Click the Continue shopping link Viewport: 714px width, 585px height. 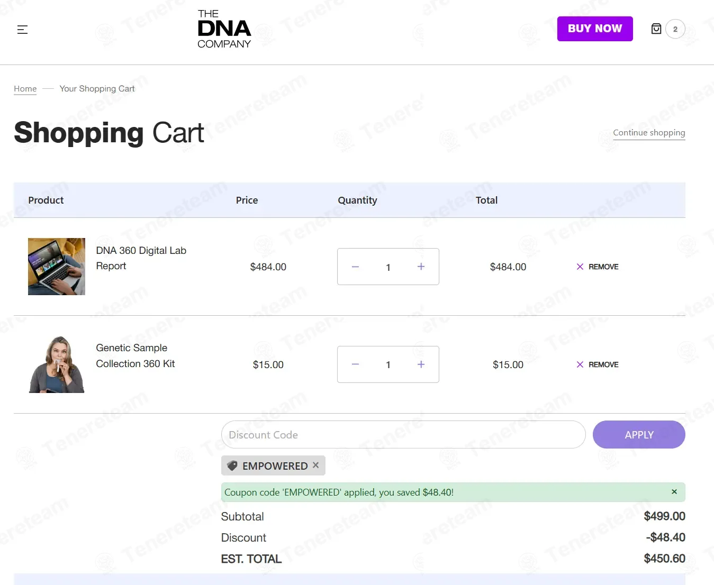[x=649, y=133]
